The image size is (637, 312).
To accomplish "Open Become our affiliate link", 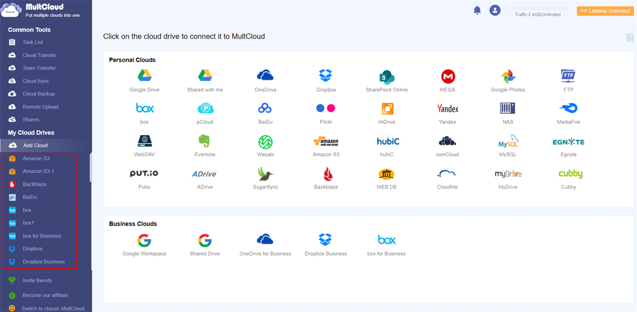I will point(46,295).
